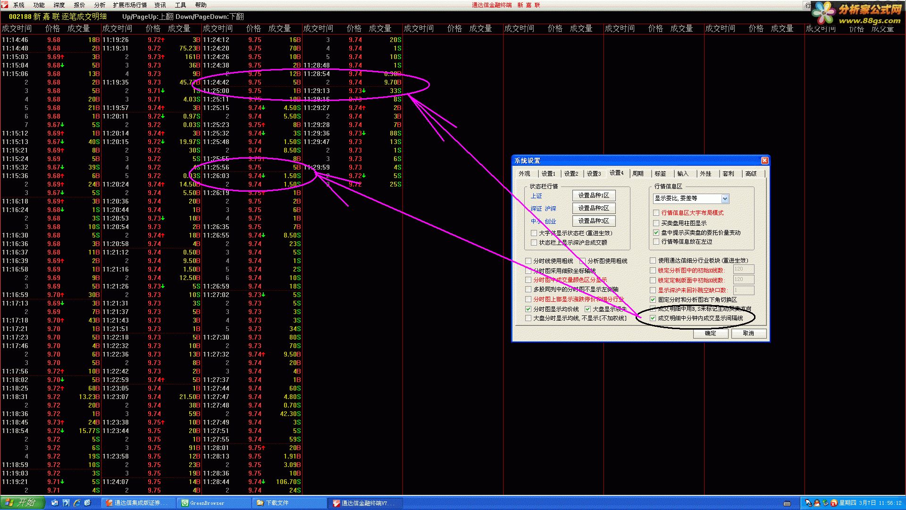Enable 行情等信息放在左边 checkbox
This screenshot has width=906, height=510.
click(656, 242)
